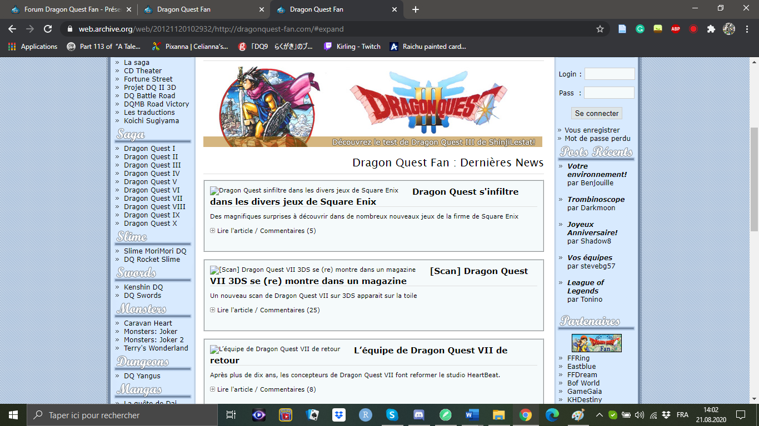Open Microsoft Edge from the taskbar
Screen dimensions: 759x426
pos(552,415)
